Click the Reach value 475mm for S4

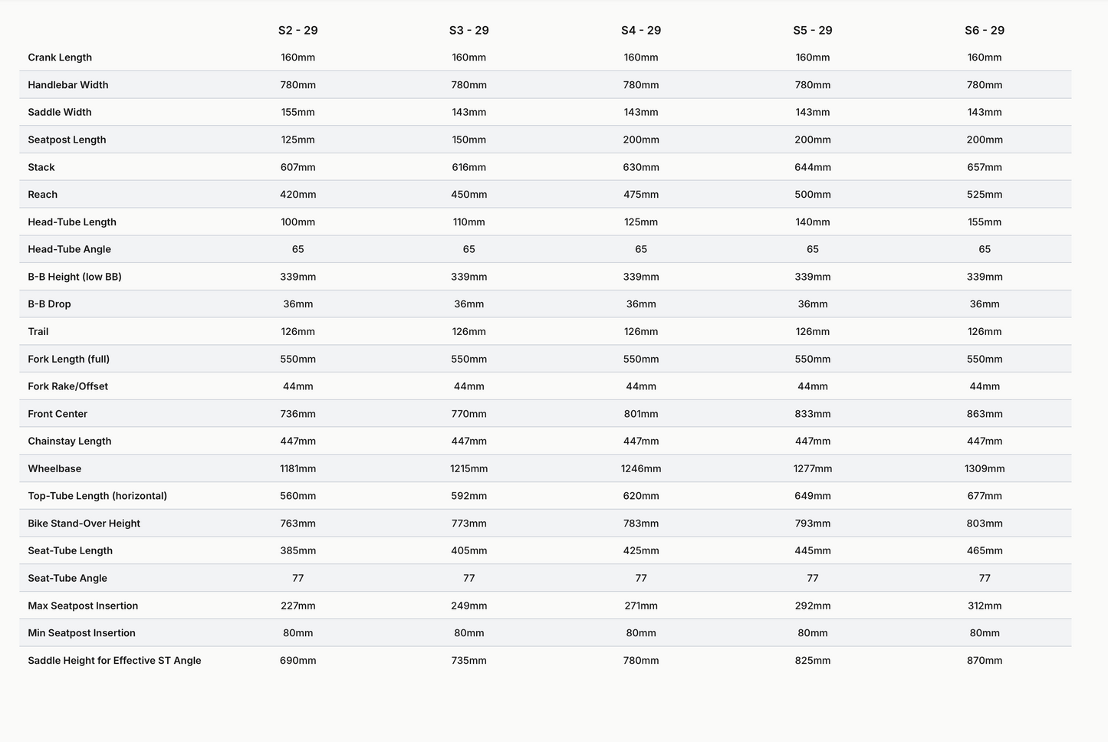(x=641, y=195)
